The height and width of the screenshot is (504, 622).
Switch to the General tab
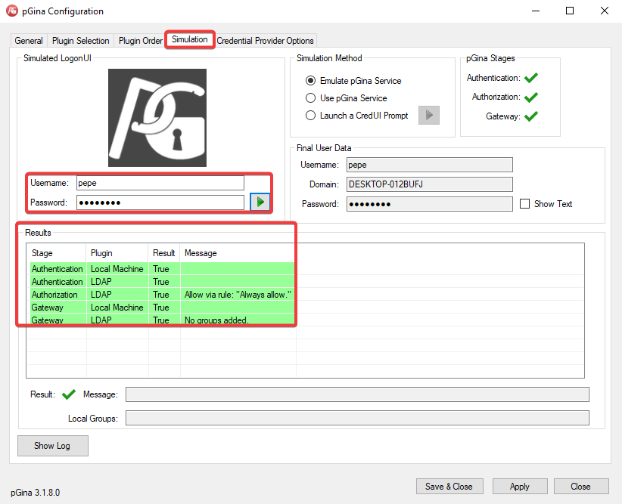click(x=29, y=41)
